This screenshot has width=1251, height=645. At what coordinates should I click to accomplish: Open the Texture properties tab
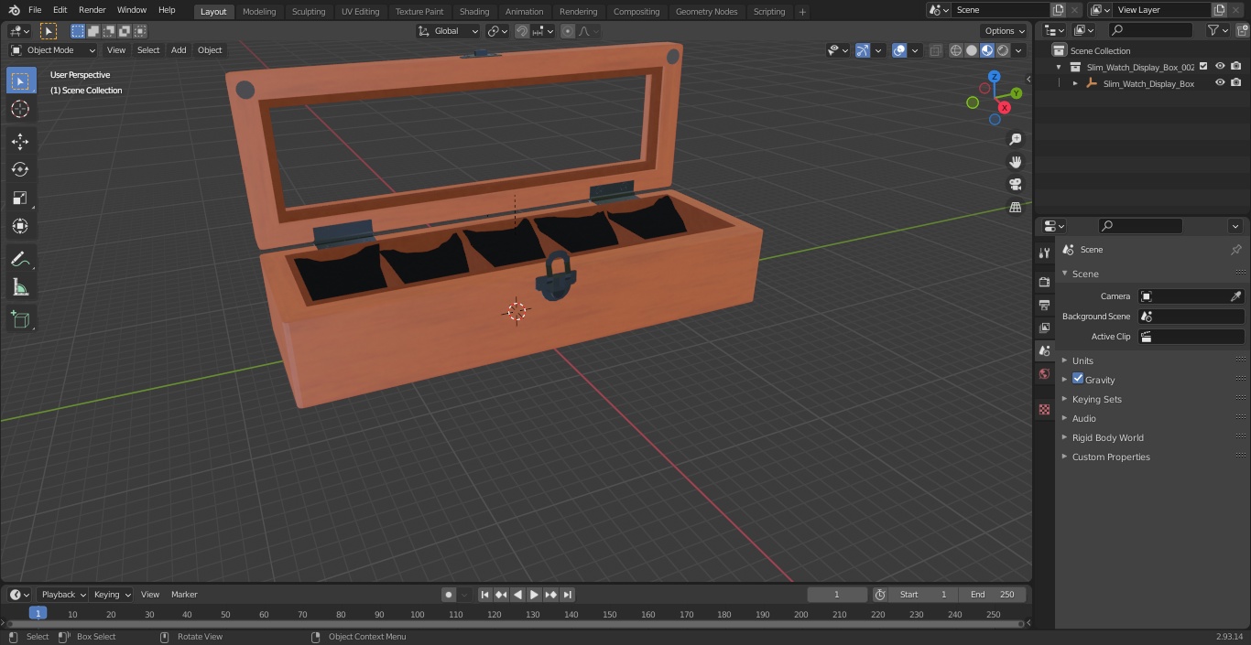[x=1044, y=409]
